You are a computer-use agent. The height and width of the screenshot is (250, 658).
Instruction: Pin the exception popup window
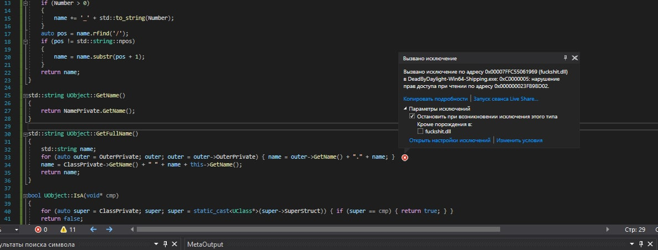[565, 58]
